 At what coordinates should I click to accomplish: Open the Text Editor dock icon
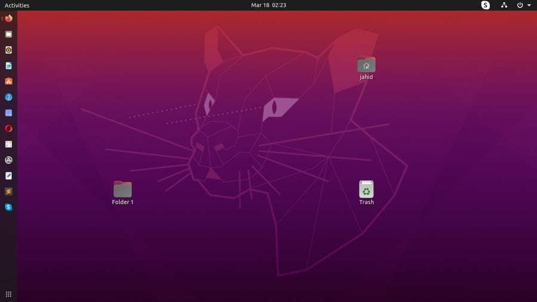pyautogui.click(x=8, y=176)
